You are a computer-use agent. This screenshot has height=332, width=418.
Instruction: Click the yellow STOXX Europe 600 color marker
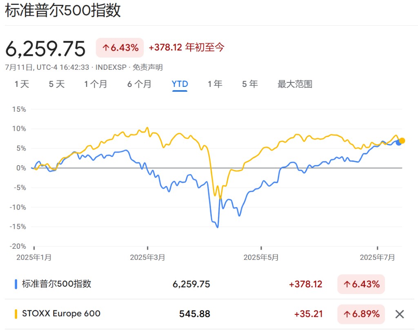tap(16, 314)
